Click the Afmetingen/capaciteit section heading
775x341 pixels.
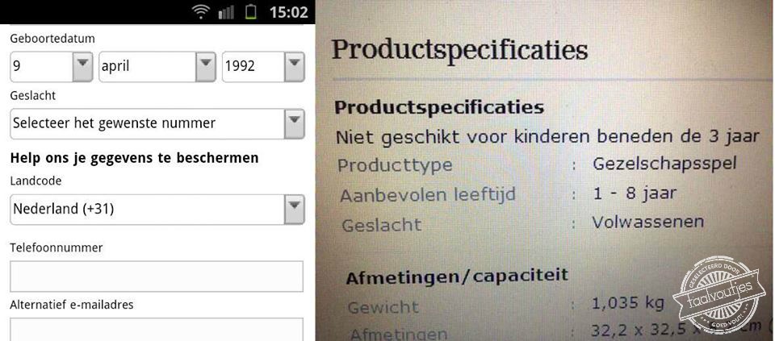click(x=457, y=277)
